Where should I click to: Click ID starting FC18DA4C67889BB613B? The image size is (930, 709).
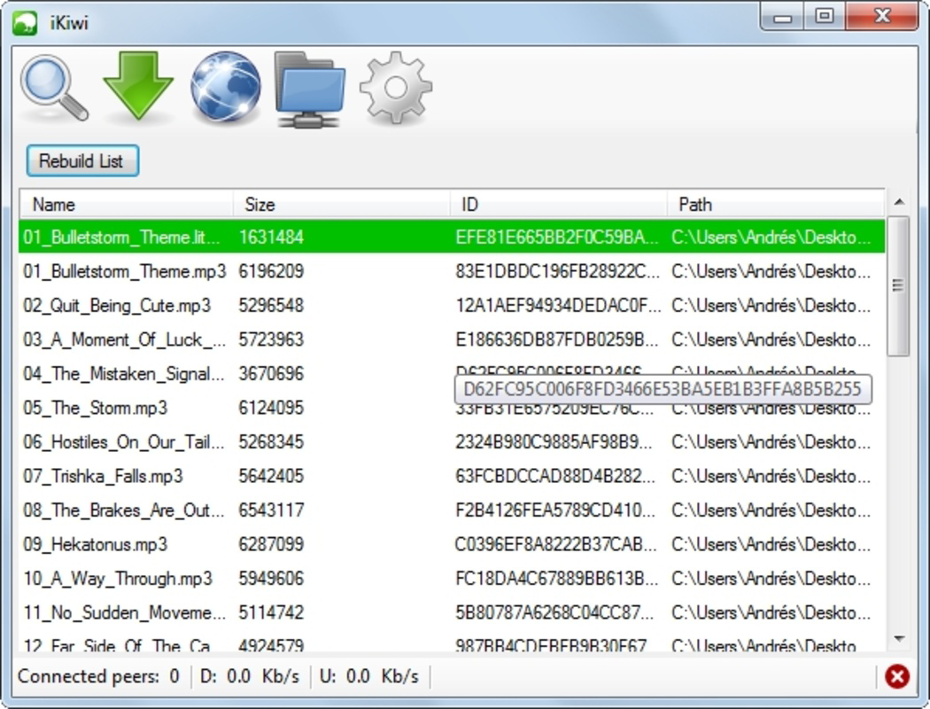[557, 579]
